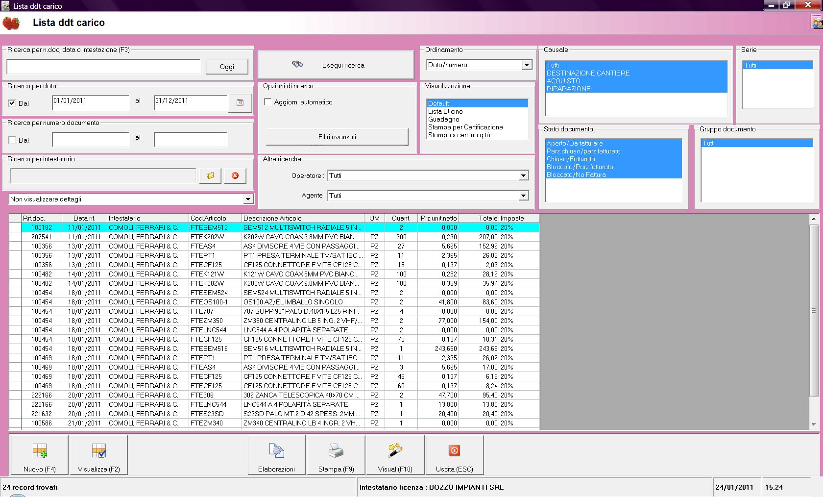Screen dimensions: 823x497
Task: Open Visualizza (F2) to view document
Action: click(x=98, y=451)
